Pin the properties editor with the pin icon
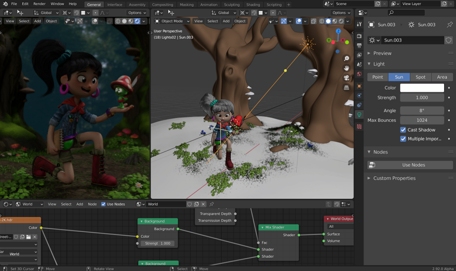The image size is (456, 271). pos(450,25)
